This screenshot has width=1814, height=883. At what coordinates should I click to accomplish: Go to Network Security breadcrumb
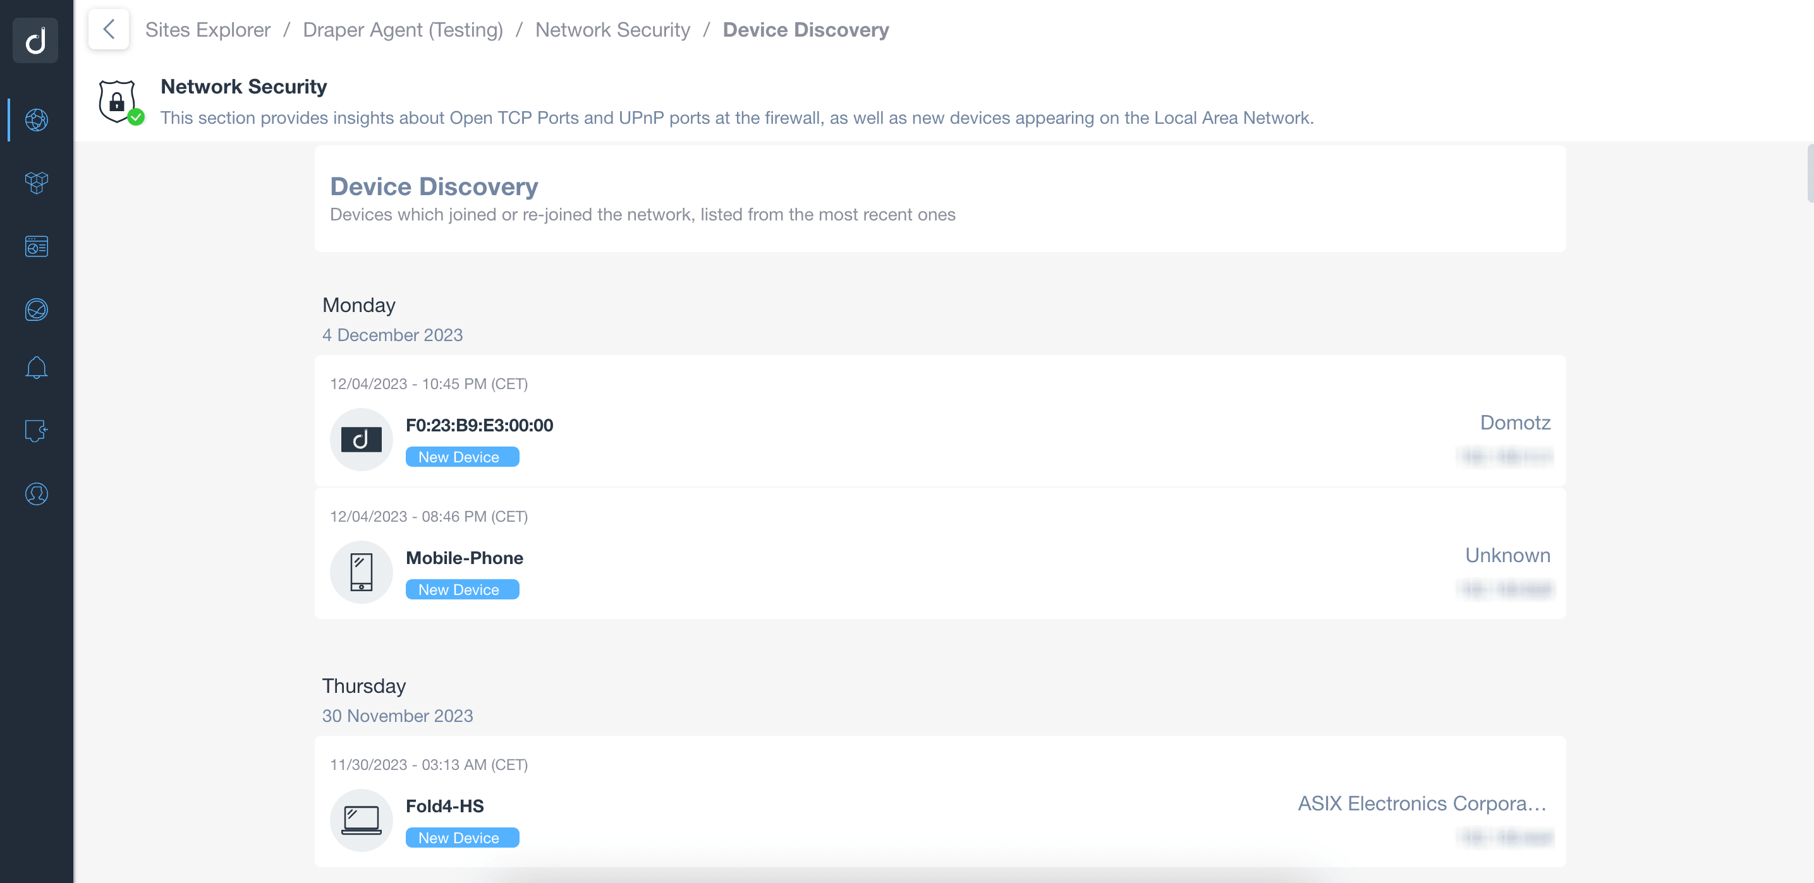point(612,30)
